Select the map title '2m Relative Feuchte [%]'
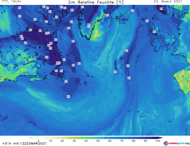This screenshot has height=146, width=190. (x=96, y=2)
